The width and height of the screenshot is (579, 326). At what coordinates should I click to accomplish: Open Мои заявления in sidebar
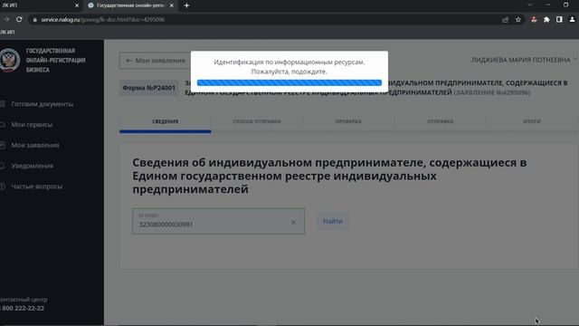(x=34, y=145)
